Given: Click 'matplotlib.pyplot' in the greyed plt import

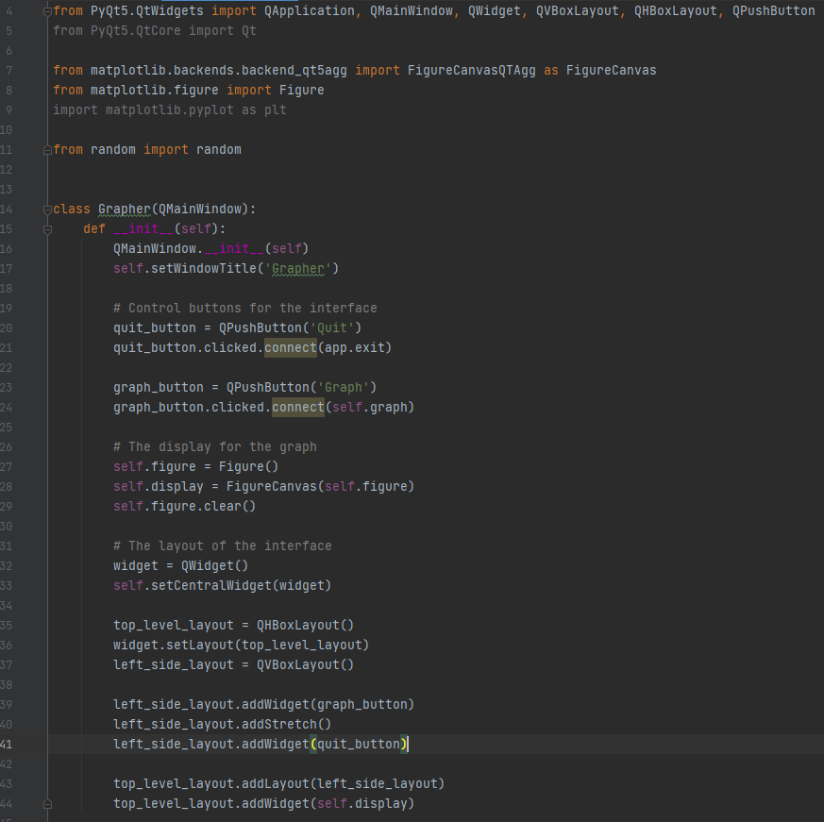Looking at the screenshot, I should (170, 109).
